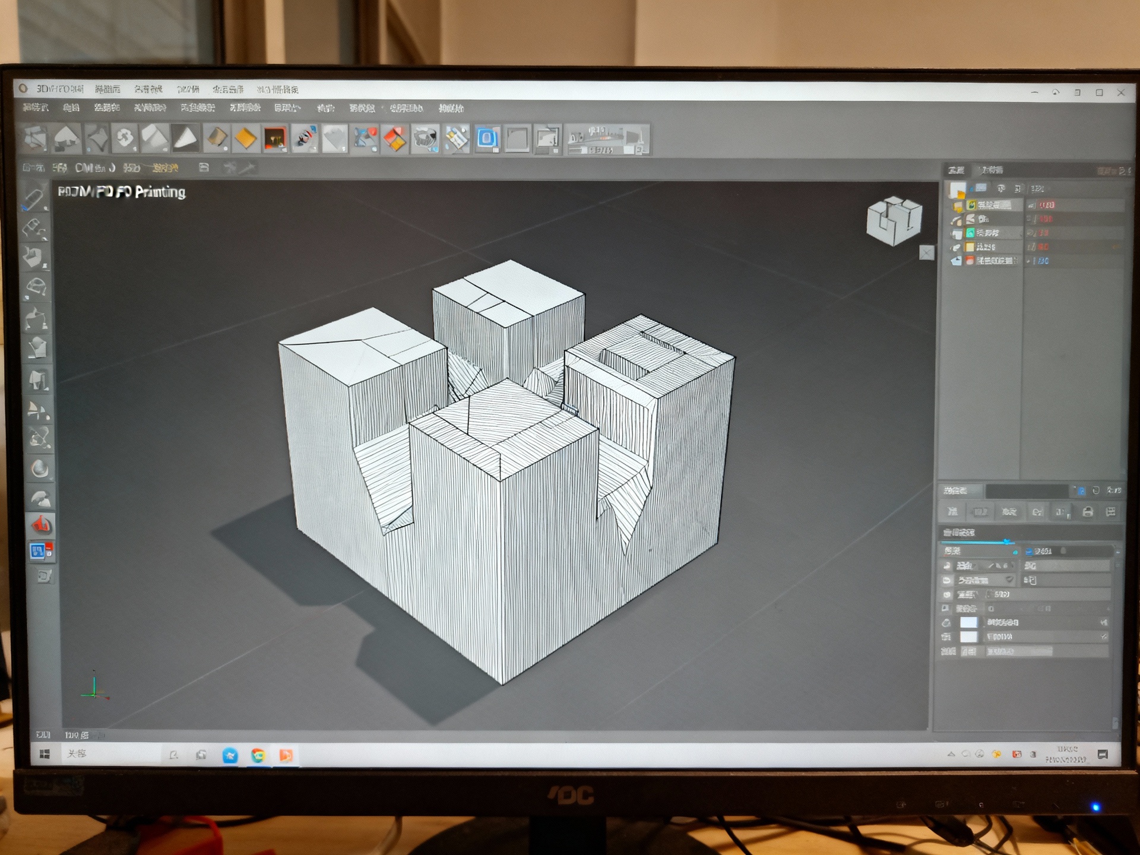Toggle checkmark on last white swatch row
Viewport: 1140px width, 855px height.
pos(1104,636)
